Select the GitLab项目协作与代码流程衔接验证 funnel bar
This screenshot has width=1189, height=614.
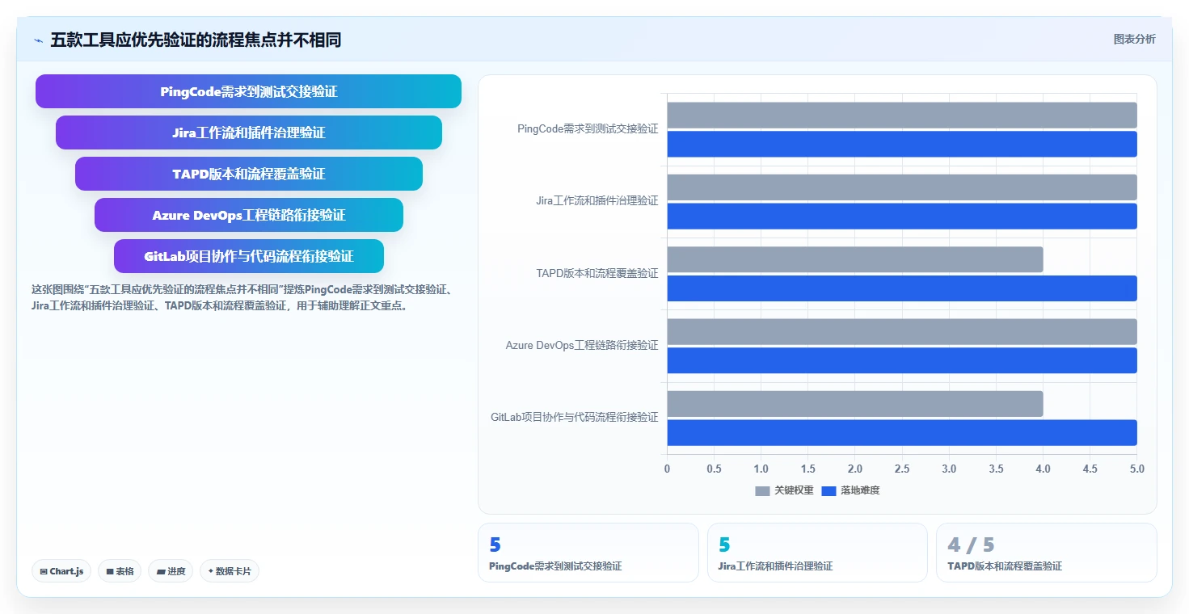click(249, 256)
